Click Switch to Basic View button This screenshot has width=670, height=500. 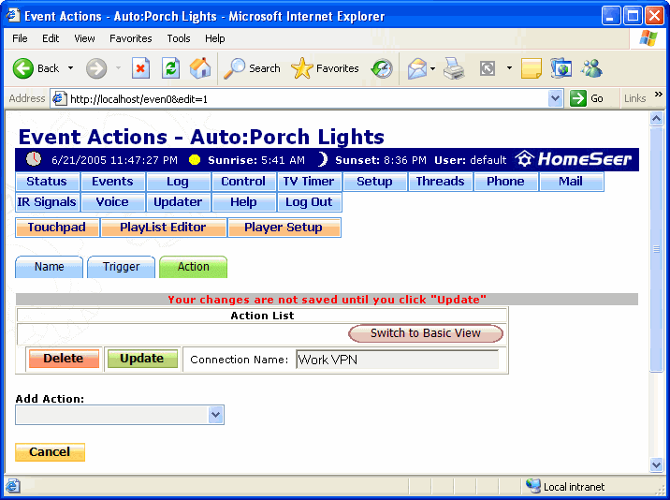426,333
